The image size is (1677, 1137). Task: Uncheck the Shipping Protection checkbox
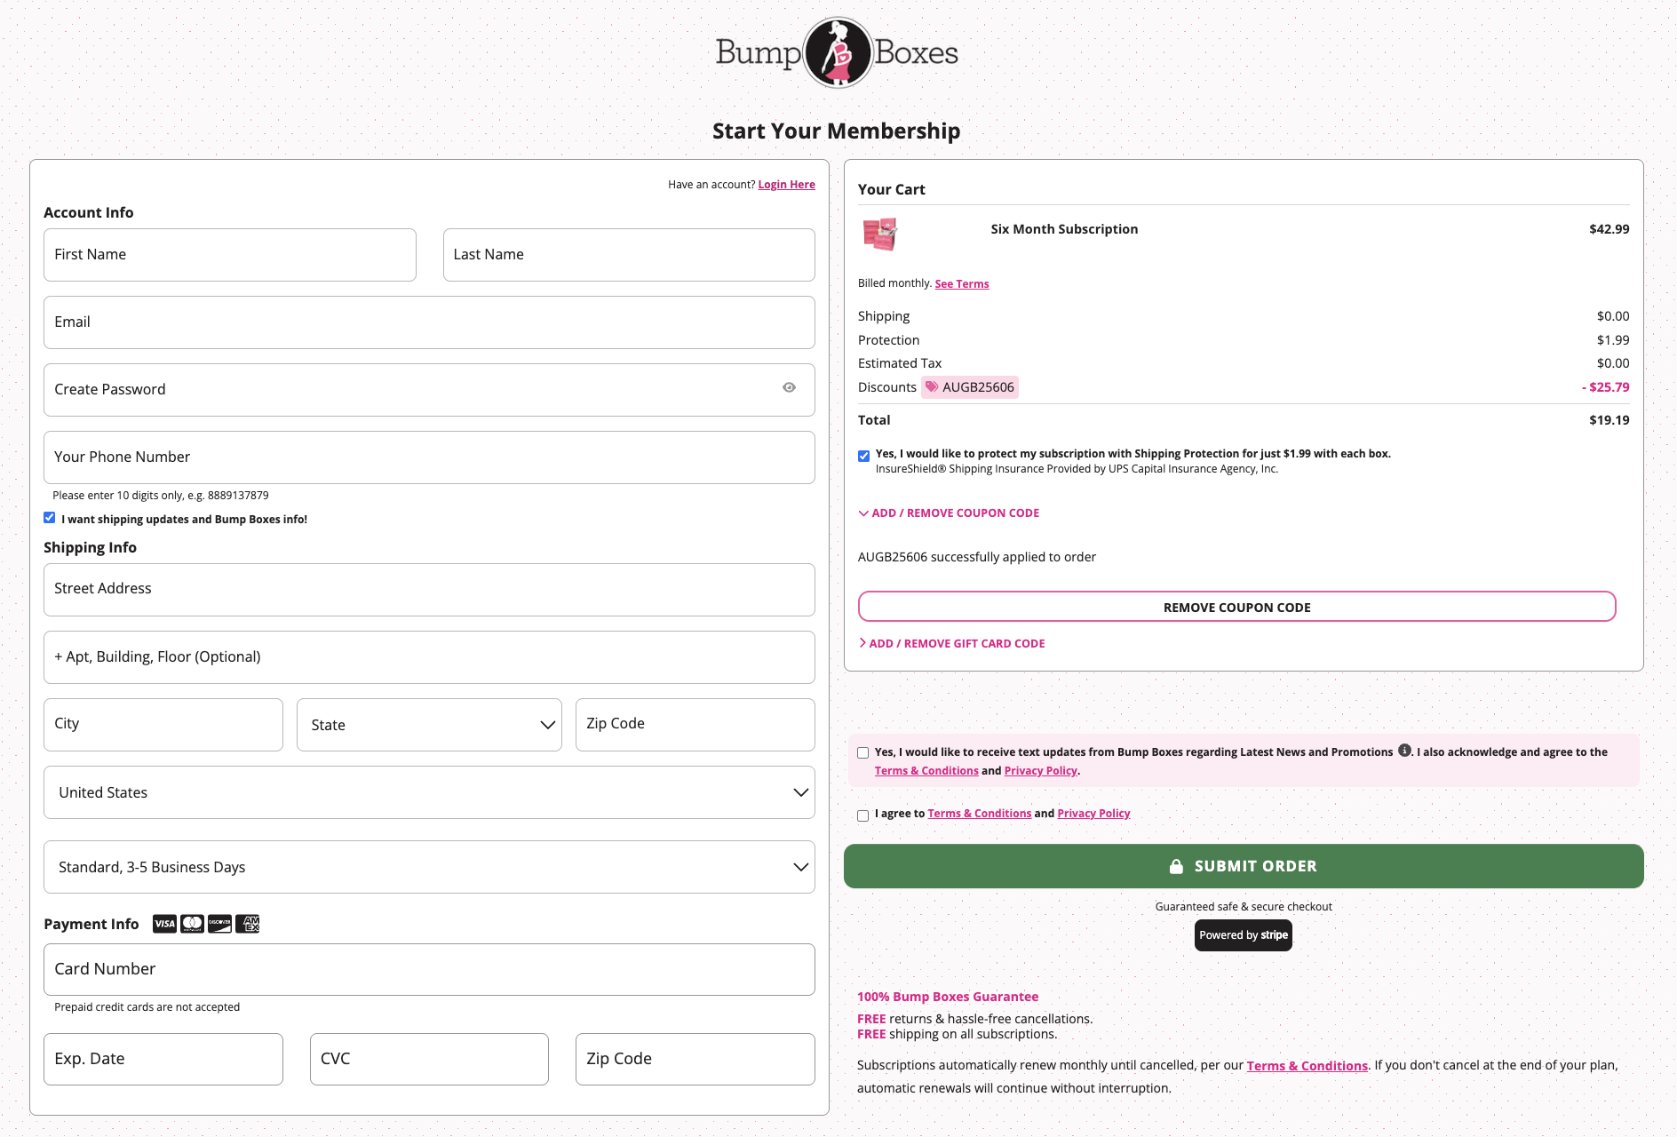863,456
